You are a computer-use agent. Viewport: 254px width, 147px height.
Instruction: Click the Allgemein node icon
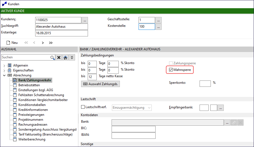click(x=10, y=65)
